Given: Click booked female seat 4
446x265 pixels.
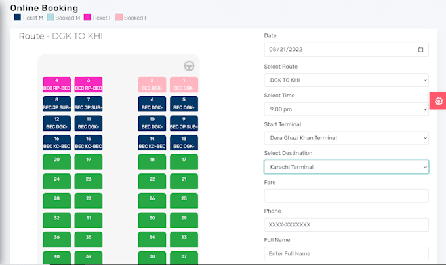Looking at the screenshot, I should [57, 84].
